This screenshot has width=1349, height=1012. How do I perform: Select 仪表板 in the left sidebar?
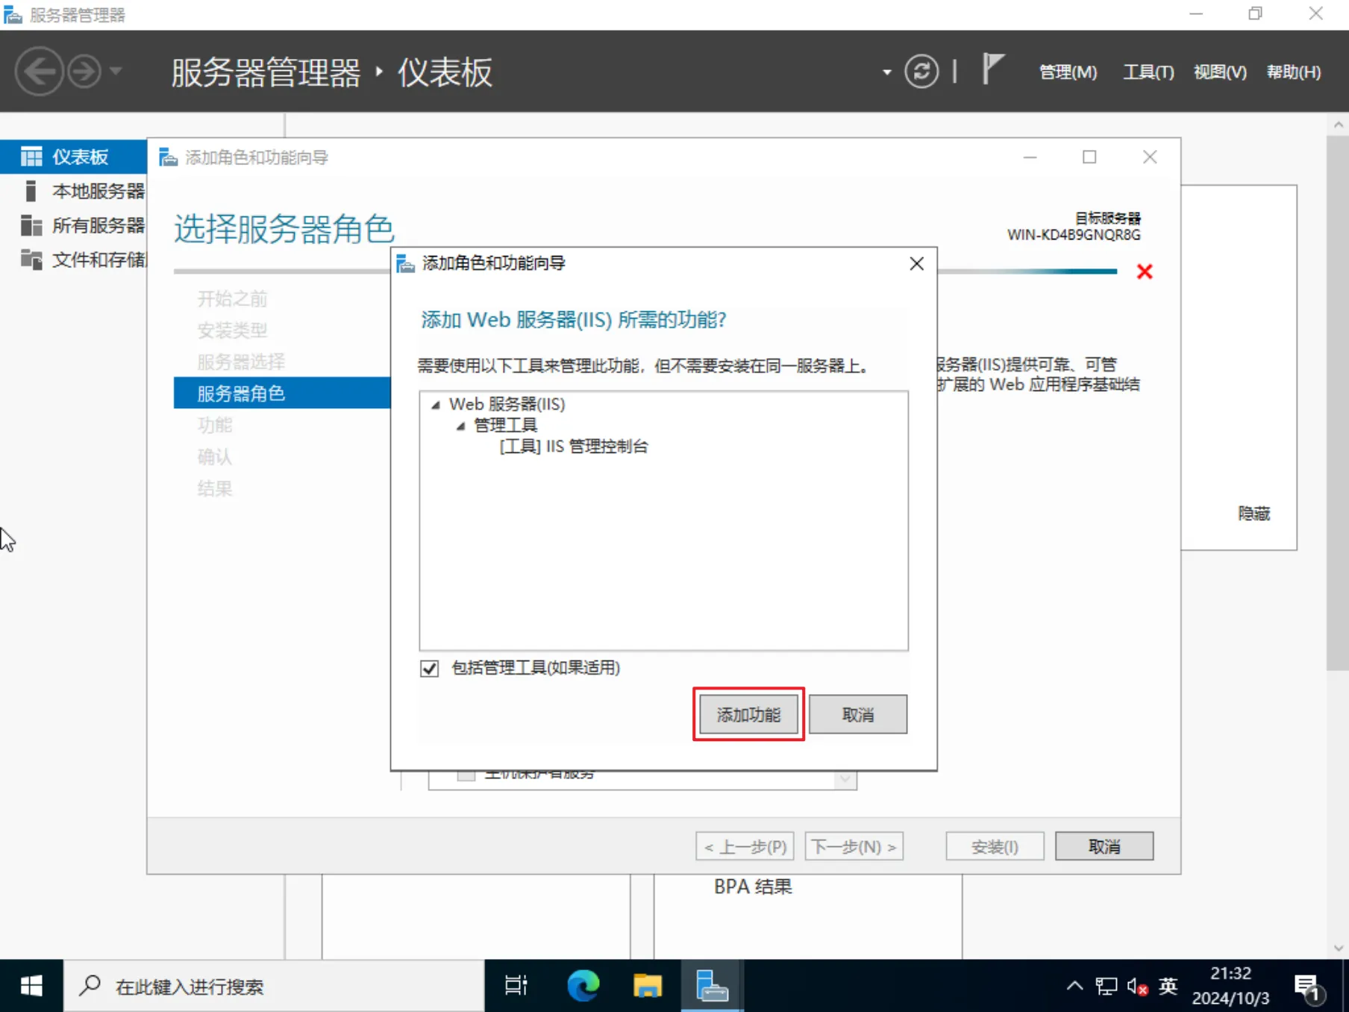click(73, 157)
